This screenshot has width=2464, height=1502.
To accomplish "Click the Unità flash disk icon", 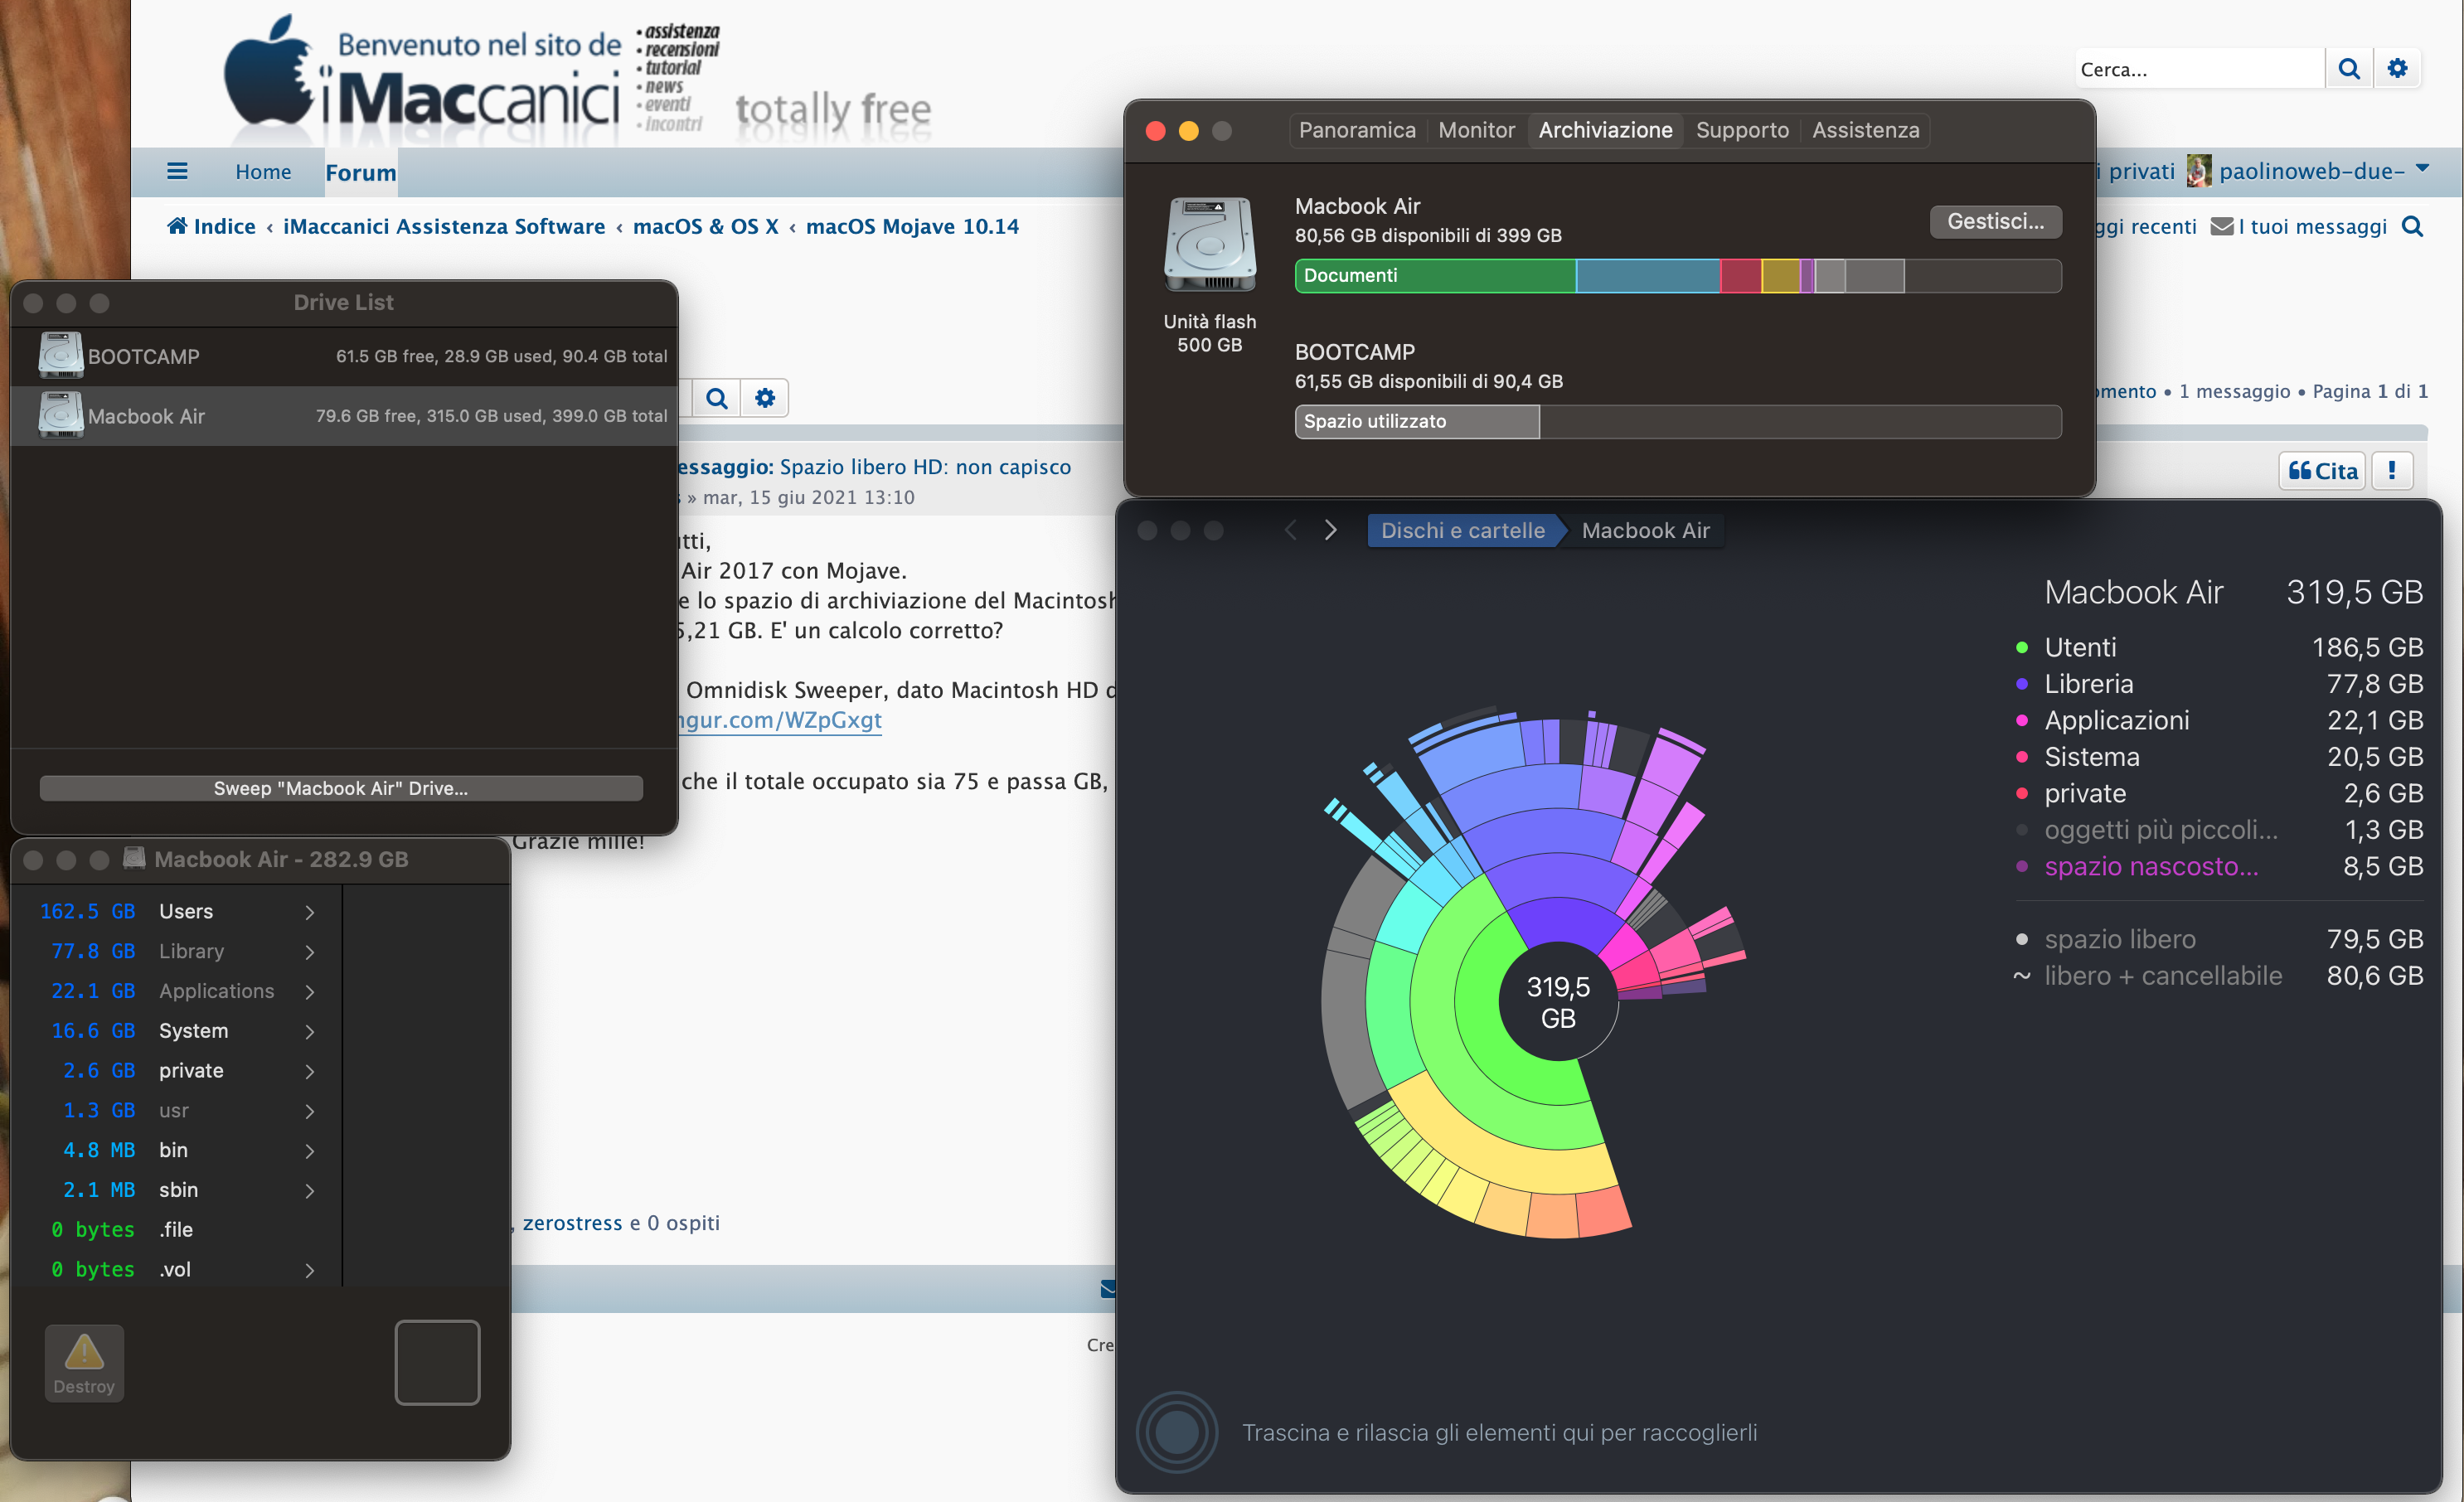I will pos(1209,244).
